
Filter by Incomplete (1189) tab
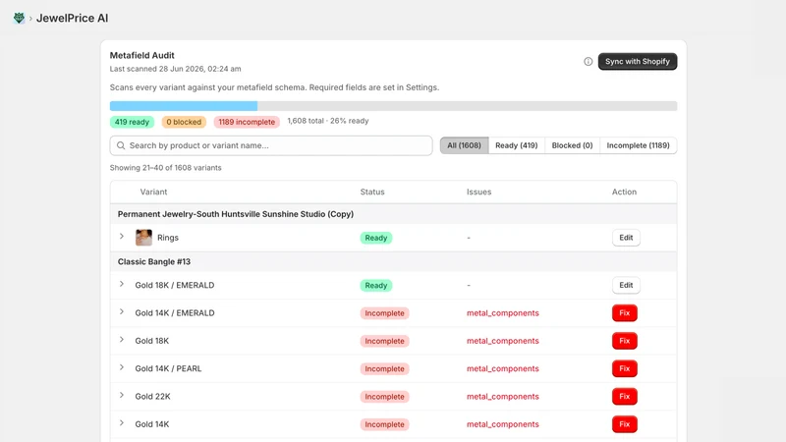click(638, 145)
